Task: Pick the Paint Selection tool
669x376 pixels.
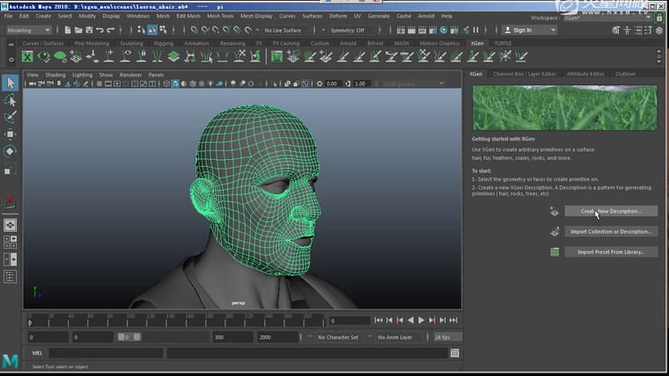Action: pos(11,117)
